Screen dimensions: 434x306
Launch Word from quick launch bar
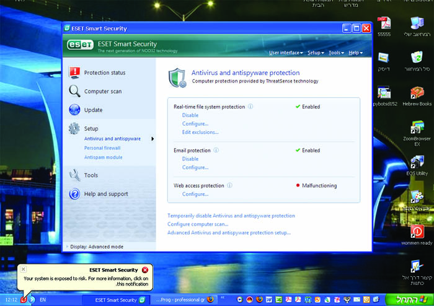pyautogui.click(x=269, y=300)
